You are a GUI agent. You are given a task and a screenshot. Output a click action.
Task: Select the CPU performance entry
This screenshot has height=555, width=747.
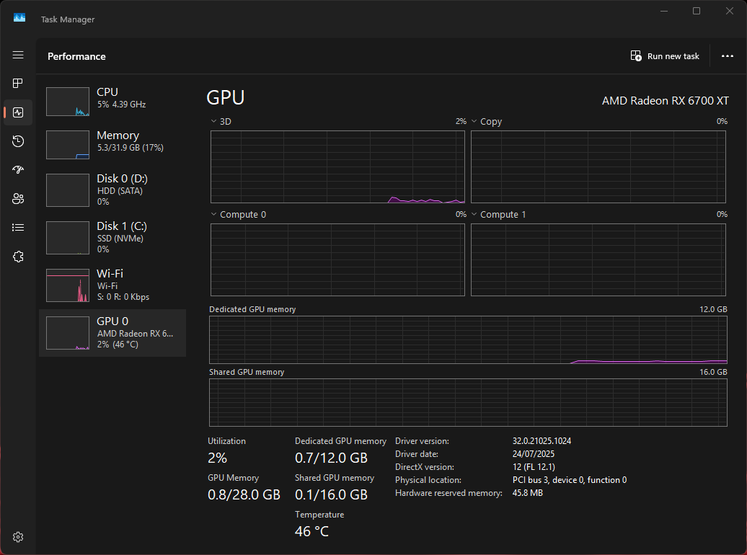coord(112,101)
